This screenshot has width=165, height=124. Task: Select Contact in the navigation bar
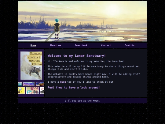[106, 45]
